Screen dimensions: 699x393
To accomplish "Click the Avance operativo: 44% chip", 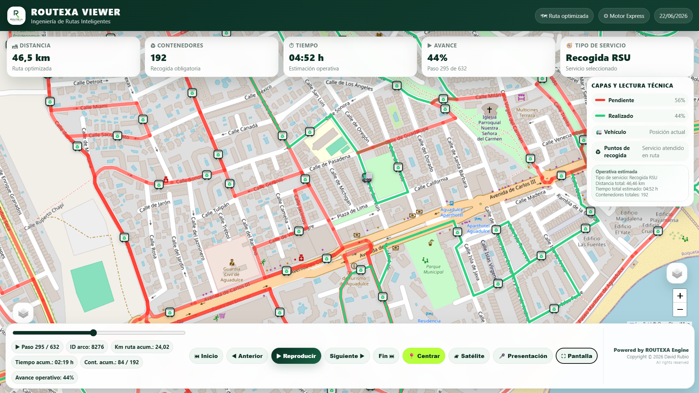I will coord(44,377).
